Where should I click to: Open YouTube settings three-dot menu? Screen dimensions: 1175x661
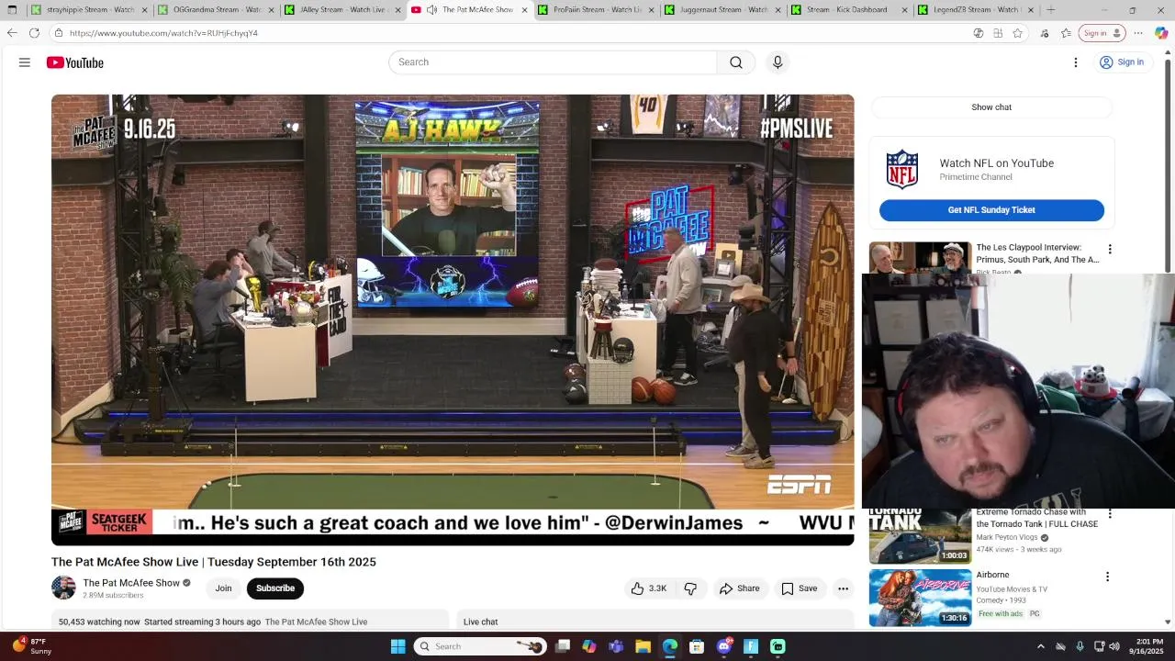(1076, 62)
